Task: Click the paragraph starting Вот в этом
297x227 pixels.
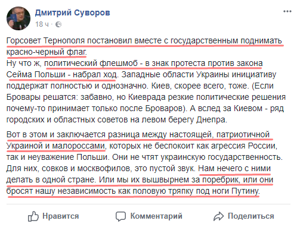Action: 144,163
